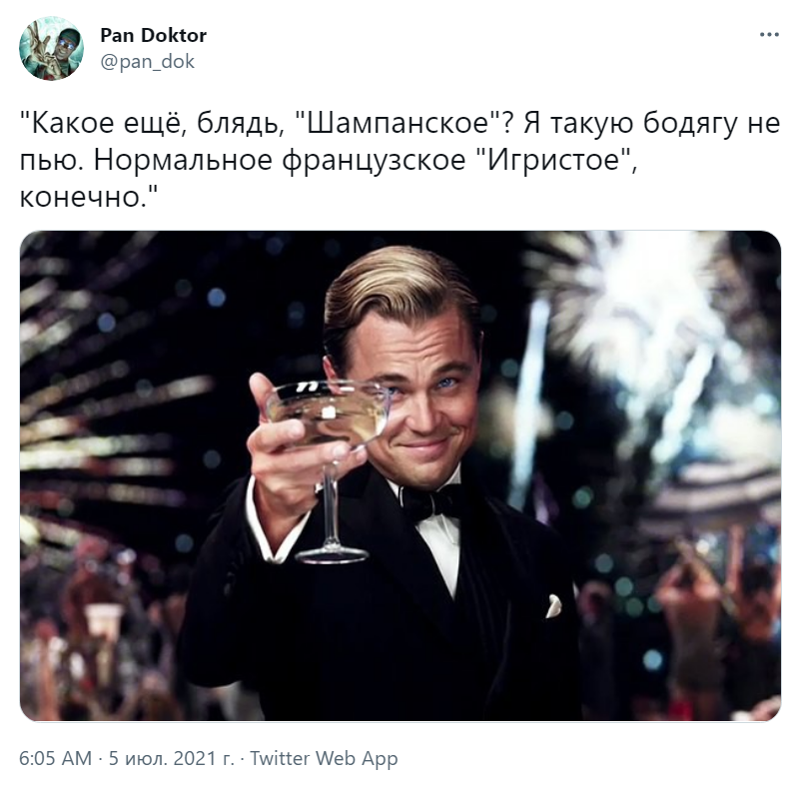This screenshot has height=790, width=798.
Task: Click the white pocket square in the photo
Action: [x=553, y=606]
